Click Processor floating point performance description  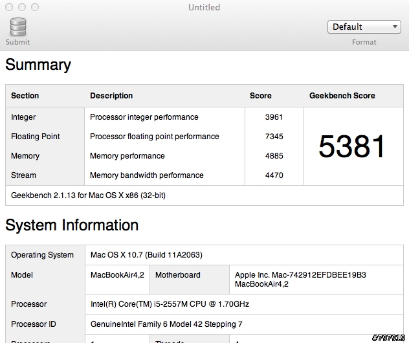click(x=155, y=137)
